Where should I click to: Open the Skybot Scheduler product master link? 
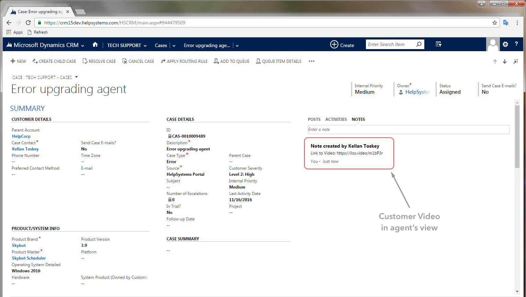(x=29, y=258)
